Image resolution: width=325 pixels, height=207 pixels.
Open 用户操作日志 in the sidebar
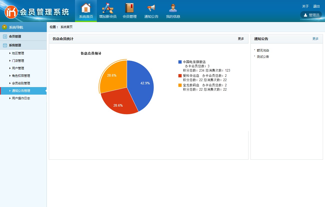[21, 98]
